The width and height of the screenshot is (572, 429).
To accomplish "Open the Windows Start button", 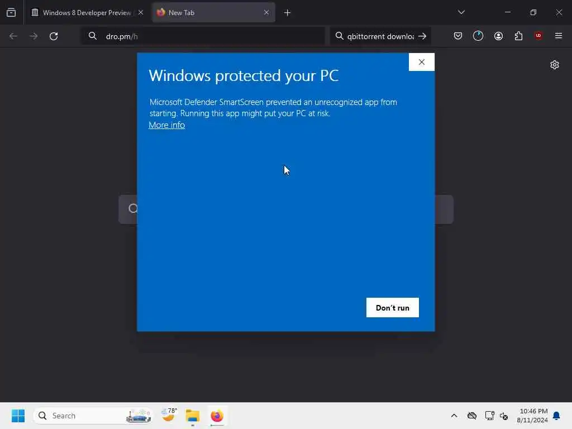I will pos(18,416).
